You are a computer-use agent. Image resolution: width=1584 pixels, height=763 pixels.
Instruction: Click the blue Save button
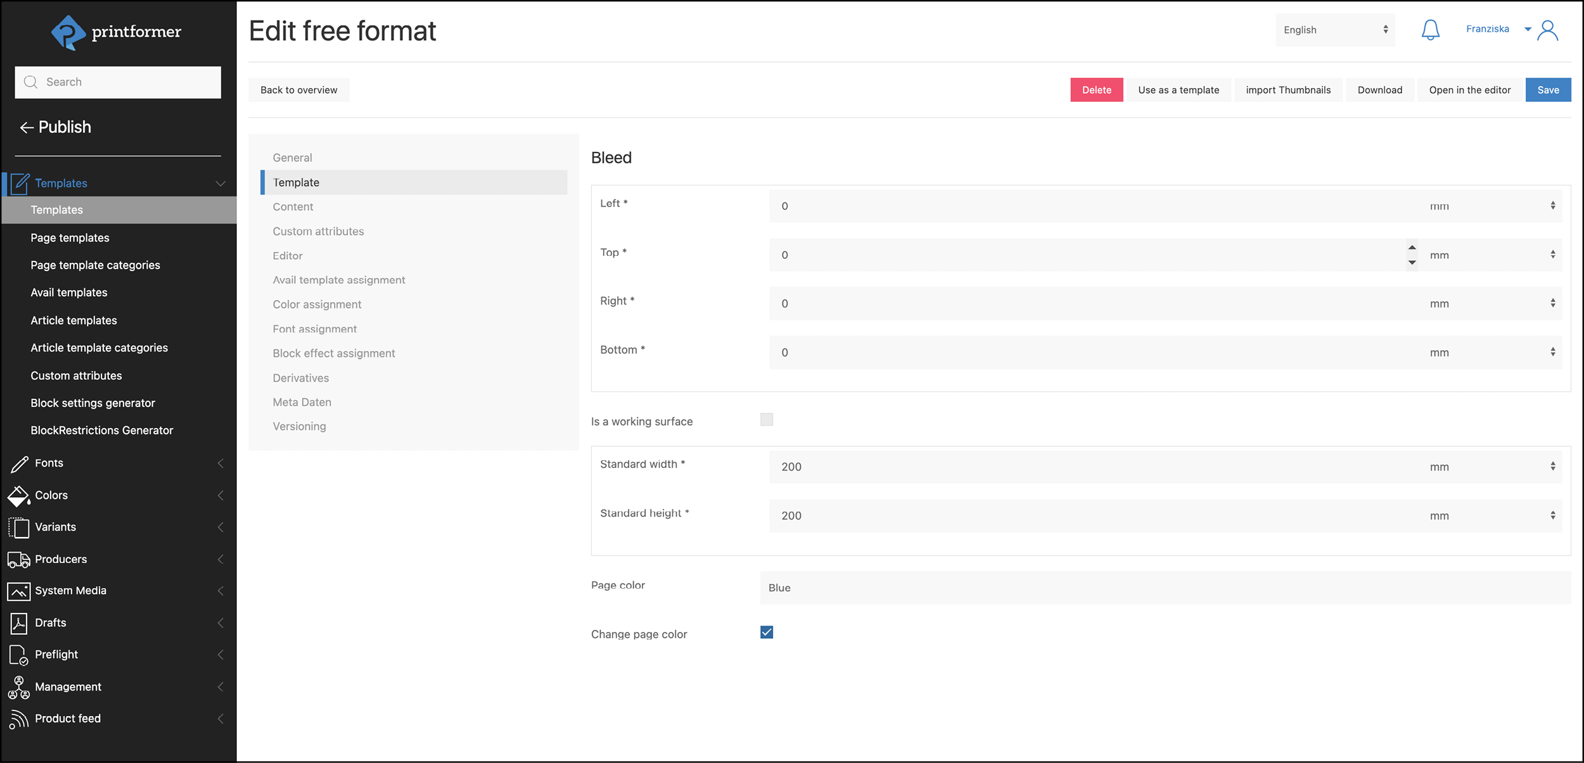1547,90
